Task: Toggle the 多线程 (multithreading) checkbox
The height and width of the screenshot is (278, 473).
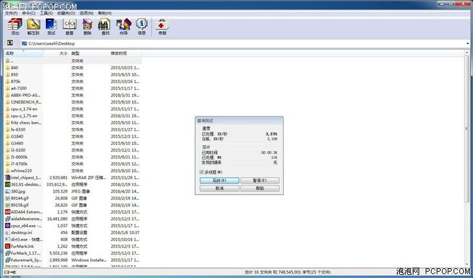Action: (202, 172)
